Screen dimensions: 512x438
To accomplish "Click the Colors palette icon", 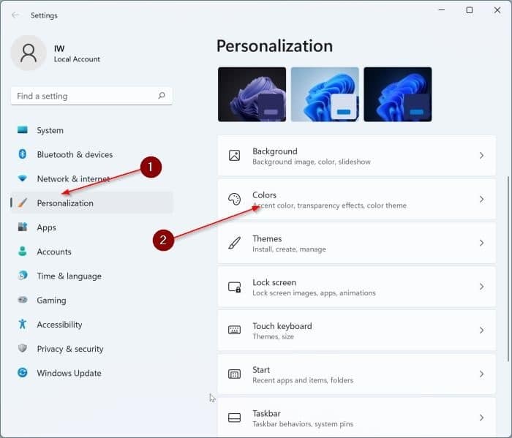I will [234, 199].
